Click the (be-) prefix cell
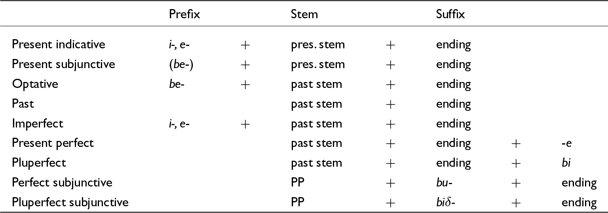This screenshot has height=213, width=608. pyautogui.click(x=181, y=64)
